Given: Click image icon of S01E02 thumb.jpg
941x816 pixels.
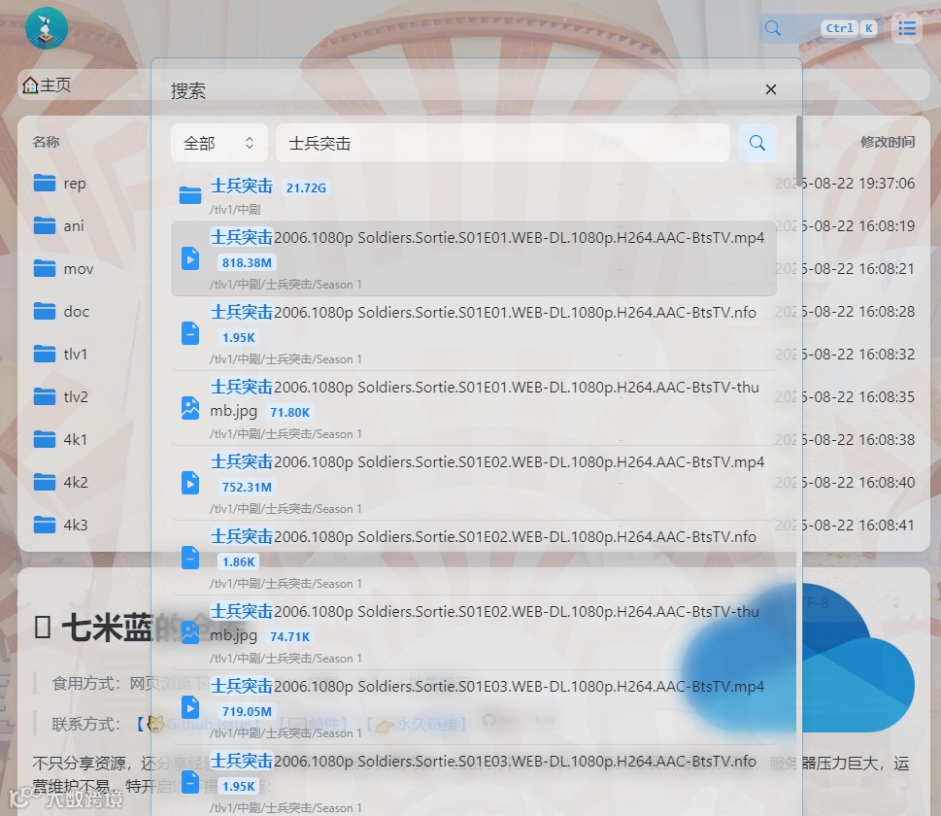Looking at the screenshot, I should pos(190,632).
